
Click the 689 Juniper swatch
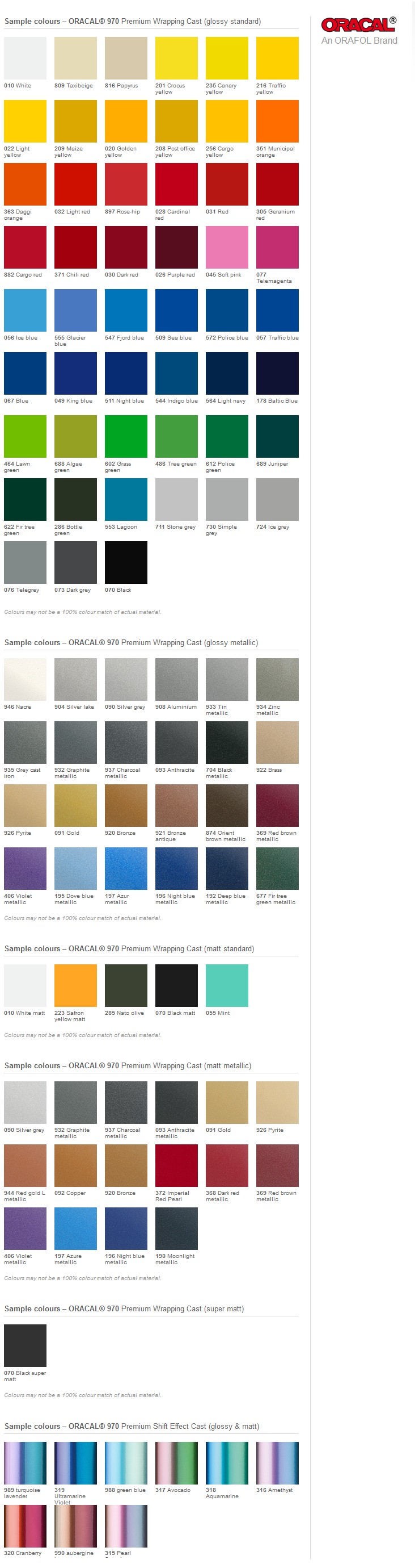coord(277,436)
